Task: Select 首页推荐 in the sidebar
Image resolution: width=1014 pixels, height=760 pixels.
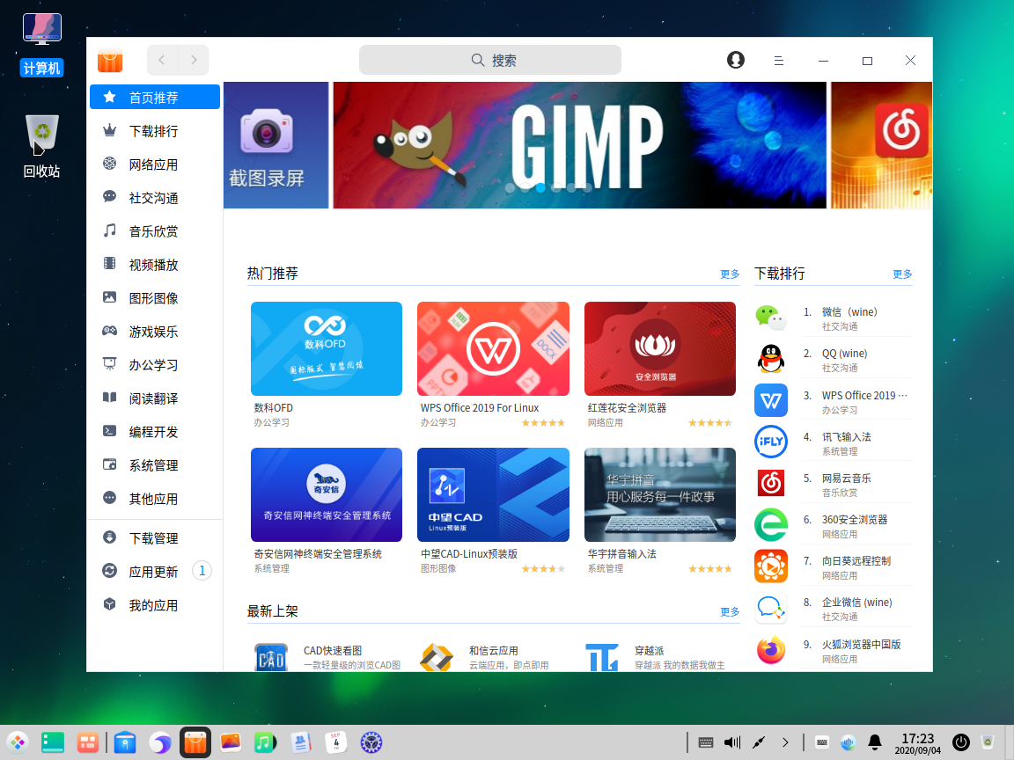Action: pos(155,97)
